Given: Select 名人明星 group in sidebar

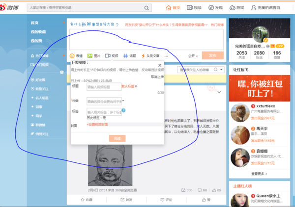Looking at the screenshot, I should 42,98.
